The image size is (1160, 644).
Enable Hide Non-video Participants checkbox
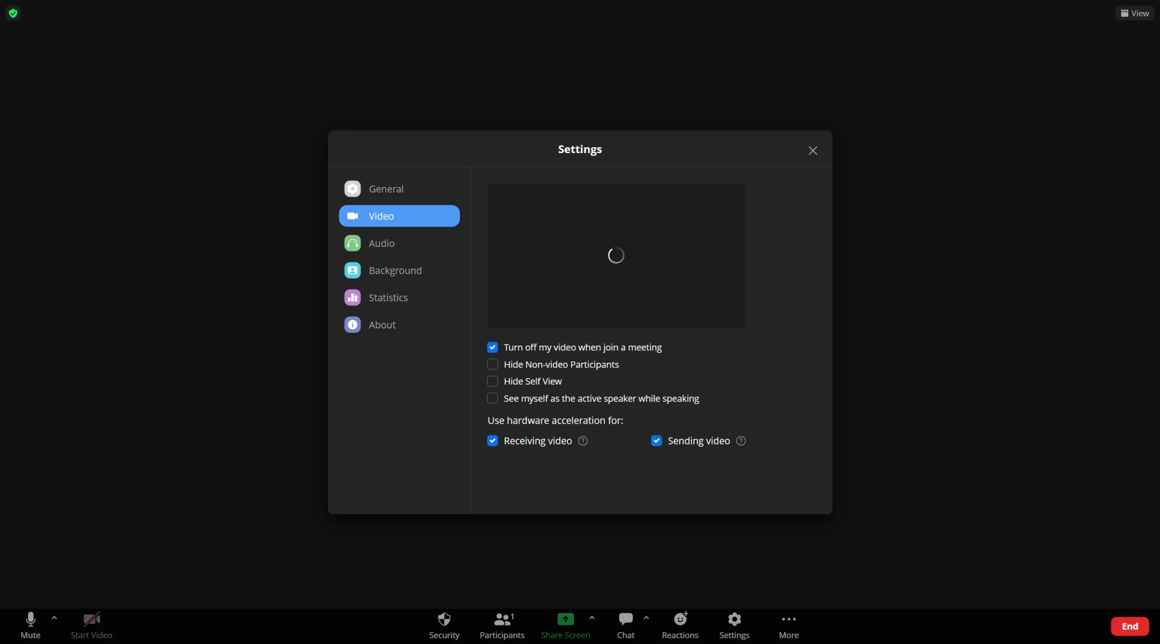click(492, 364)
